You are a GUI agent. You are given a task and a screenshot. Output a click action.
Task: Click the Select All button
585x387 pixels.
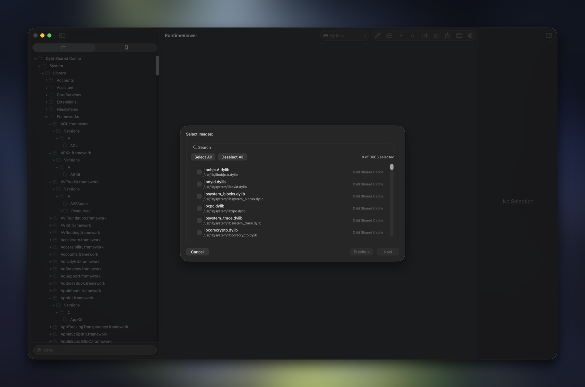coord(203,157)
